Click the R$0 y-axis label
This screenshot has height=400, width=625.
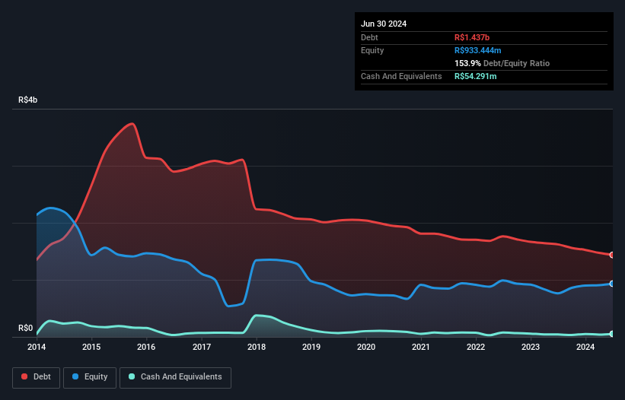point(26,328)
